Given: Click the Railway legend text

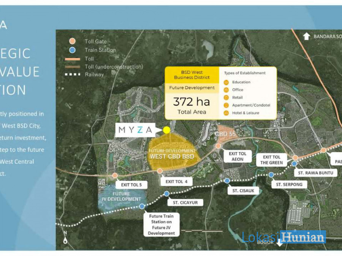Looking at the screenshot, I should [x=94, y=74].
